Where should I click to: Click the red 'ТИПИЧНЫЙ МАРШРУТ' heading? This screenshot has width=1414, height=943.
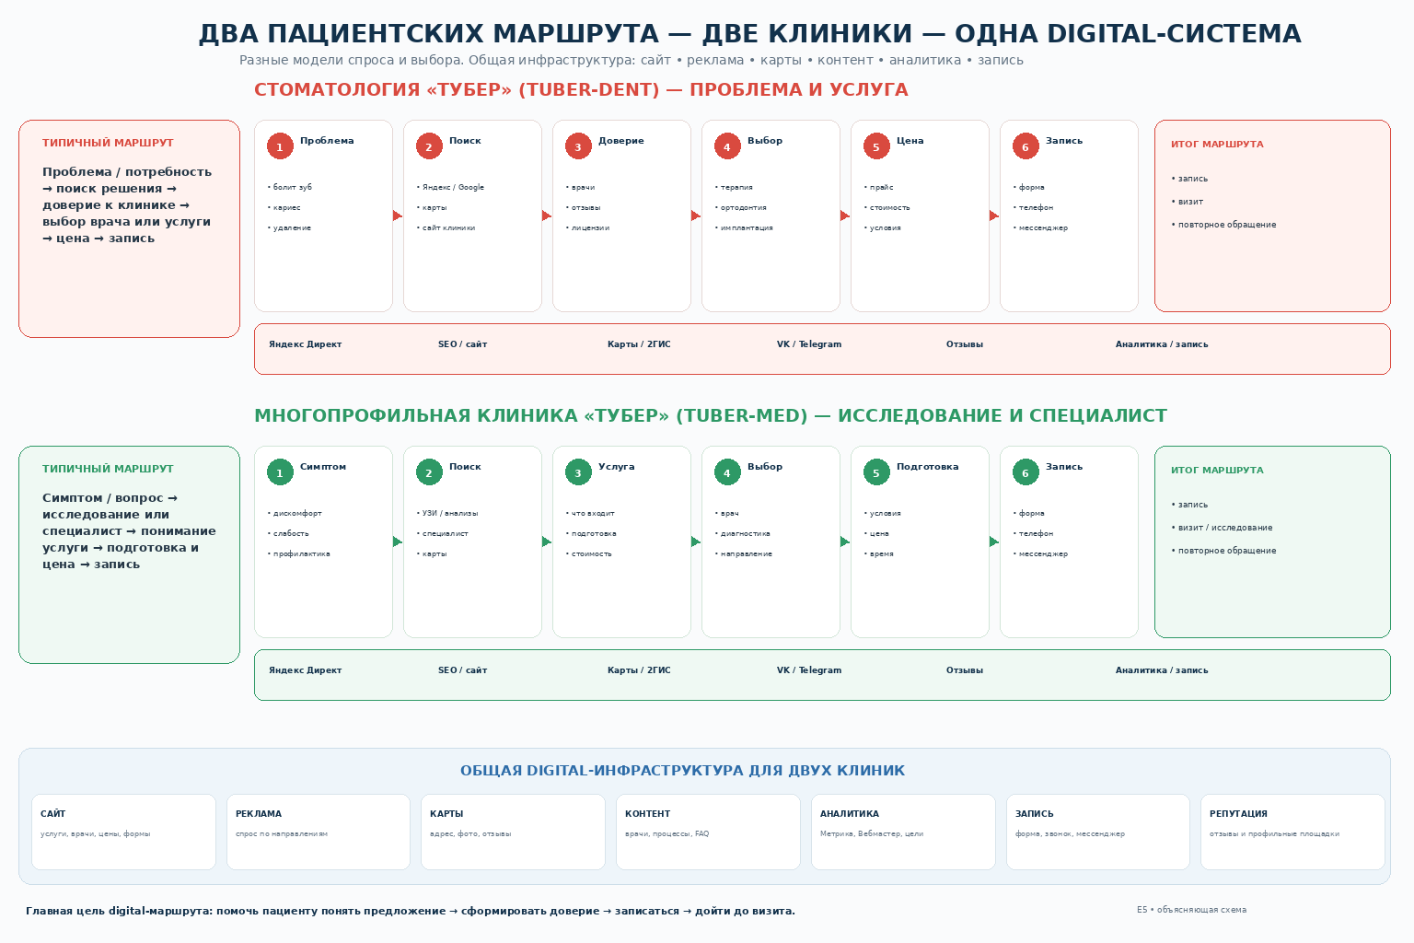[108, 143]
